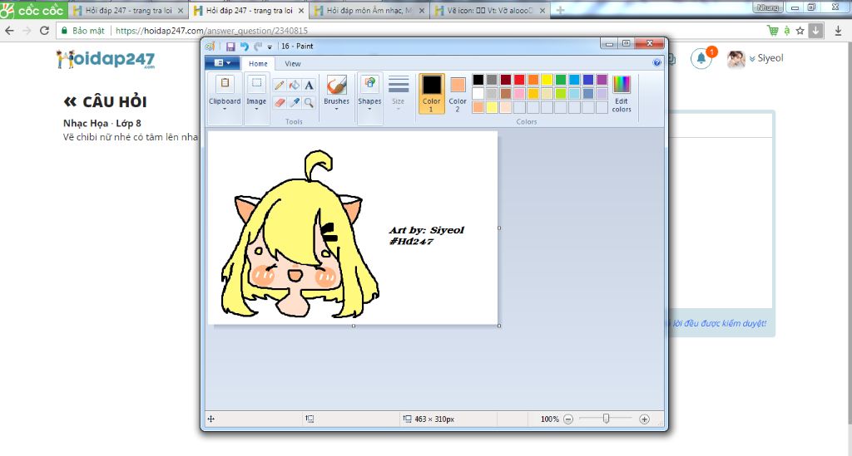Click the browser Back arrow
The width and height of the screenshot is (852, 456).
9,31
